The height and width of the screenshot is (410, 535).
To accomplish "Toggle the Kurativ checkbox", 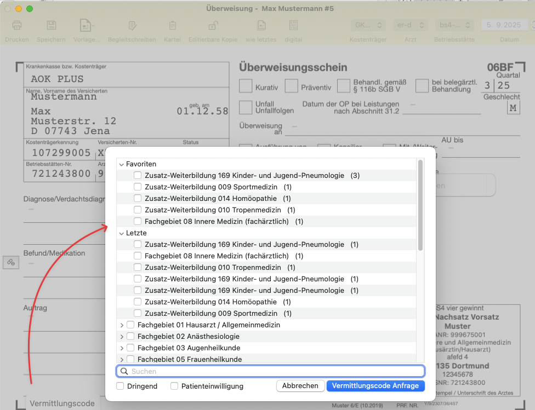I will click(x=246, y=86).
